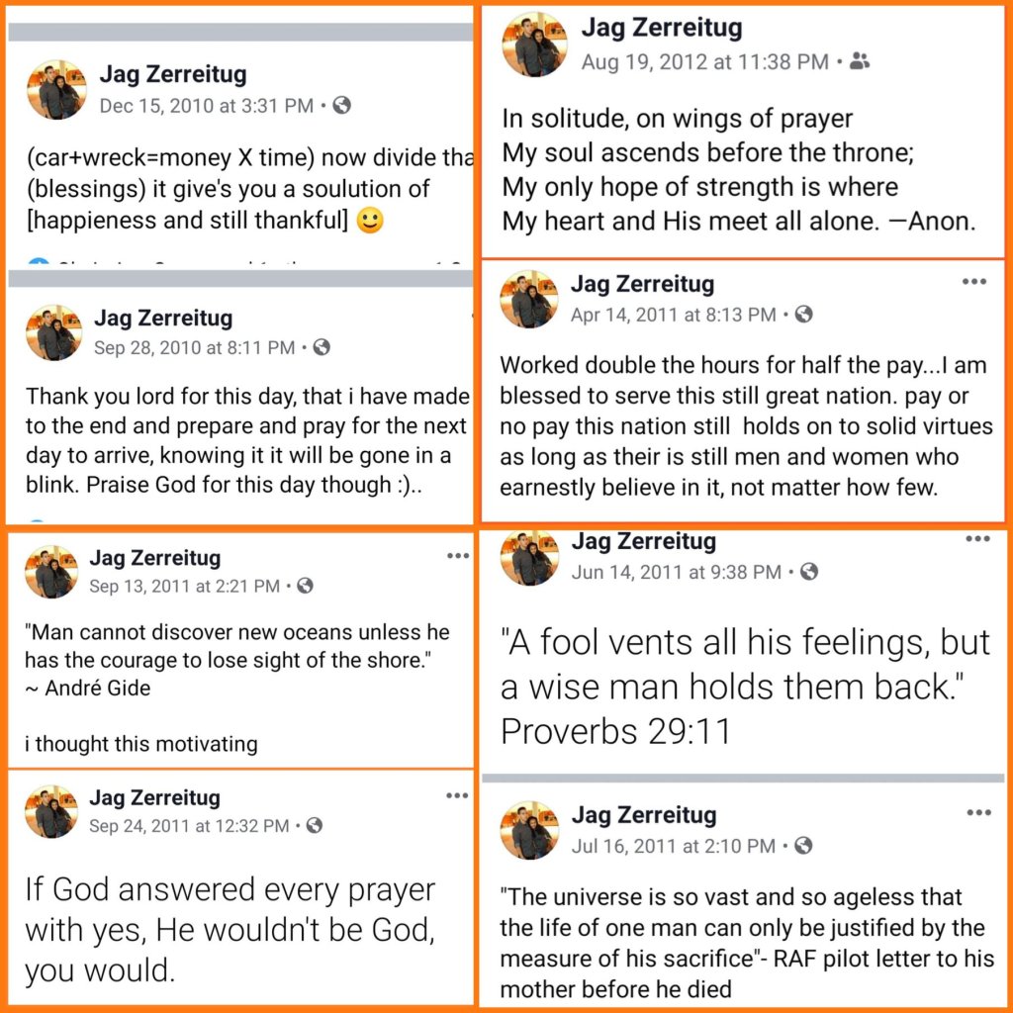Click the globe icon on Sep 24, 2011 post

314,825
